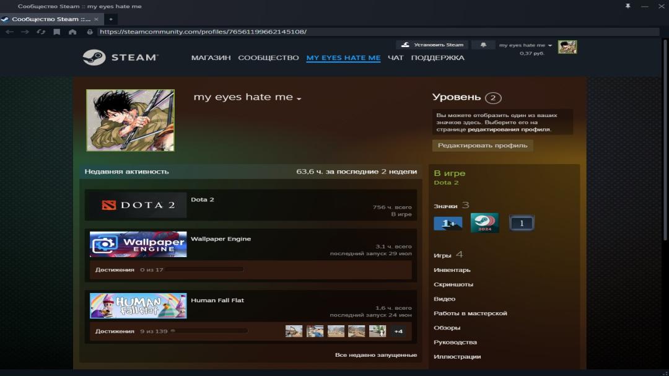Open a new tab with plus
This screenshot has height=376, width=669.
point(110,19)
